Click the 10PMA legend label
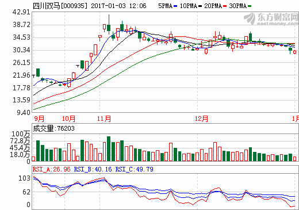 coord(189,6)
